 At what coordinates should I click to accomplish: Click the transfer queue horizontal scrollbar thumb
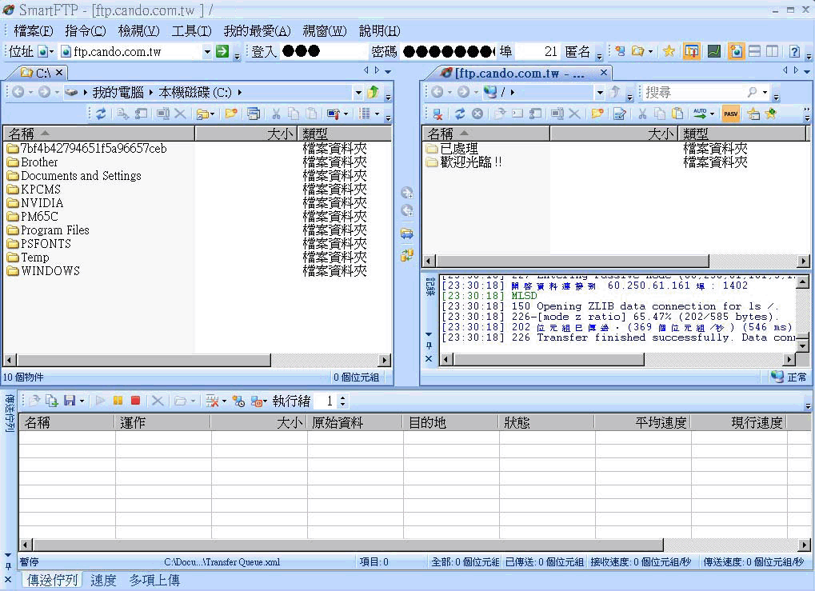(347, 545)
